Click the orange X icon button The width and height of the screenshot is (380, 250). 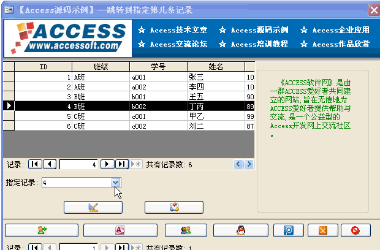click(323, 230)
